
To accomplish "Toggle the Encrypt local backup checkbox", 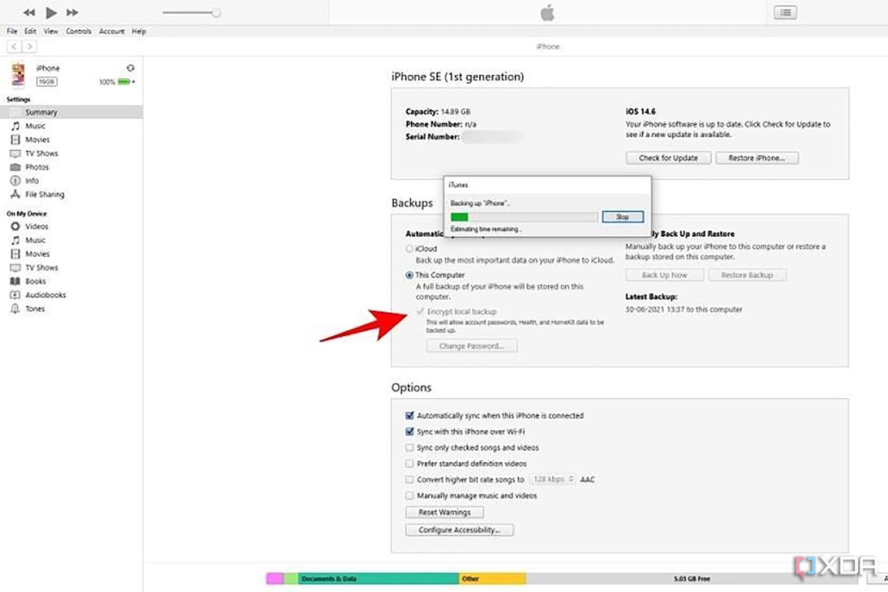I will [420, 312].
